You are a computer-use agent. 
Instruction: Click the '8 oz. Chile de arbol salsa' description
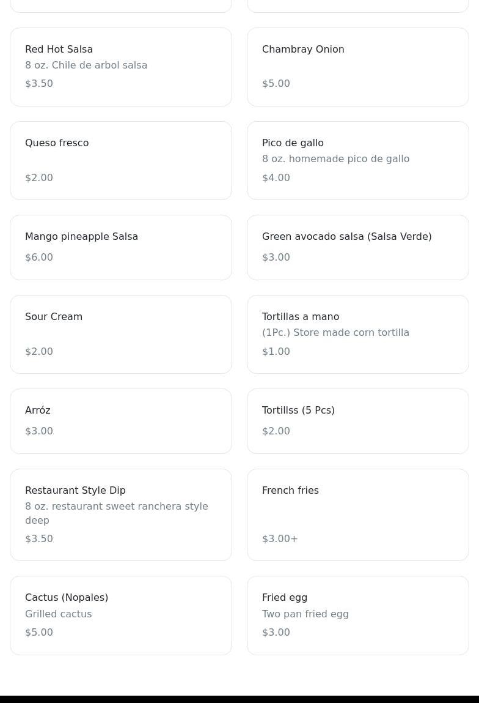click(86, 65)
